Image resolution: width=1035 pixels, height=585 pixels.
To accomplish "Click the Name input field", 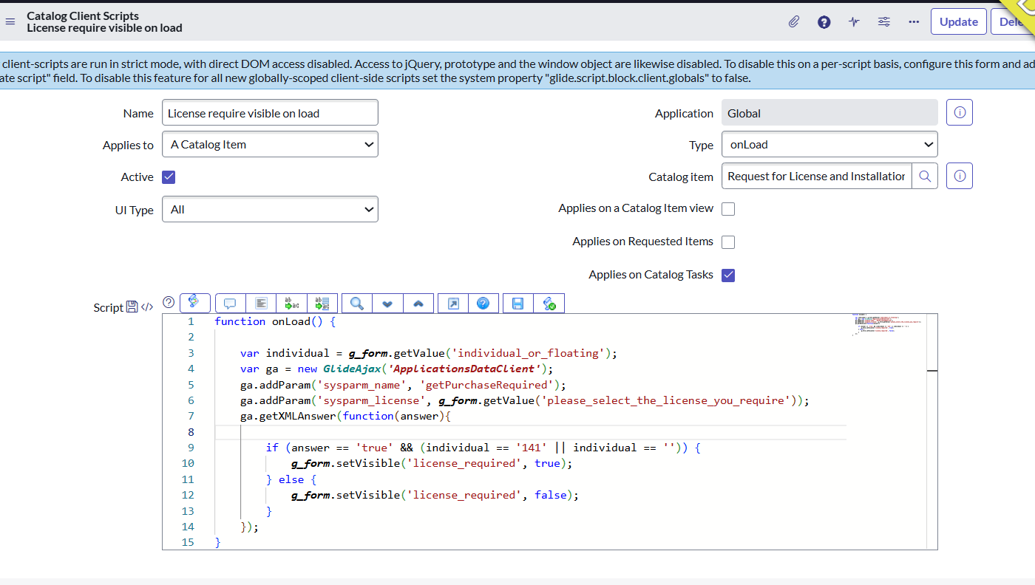I will tap(270, 113).
